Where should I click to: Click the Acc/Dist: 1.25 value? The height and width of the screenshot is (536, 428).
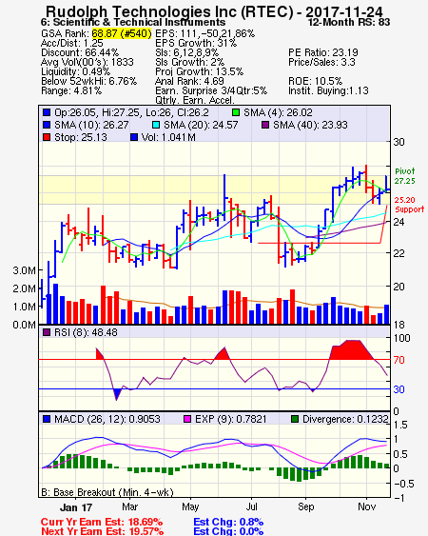[x=71, y=43]
